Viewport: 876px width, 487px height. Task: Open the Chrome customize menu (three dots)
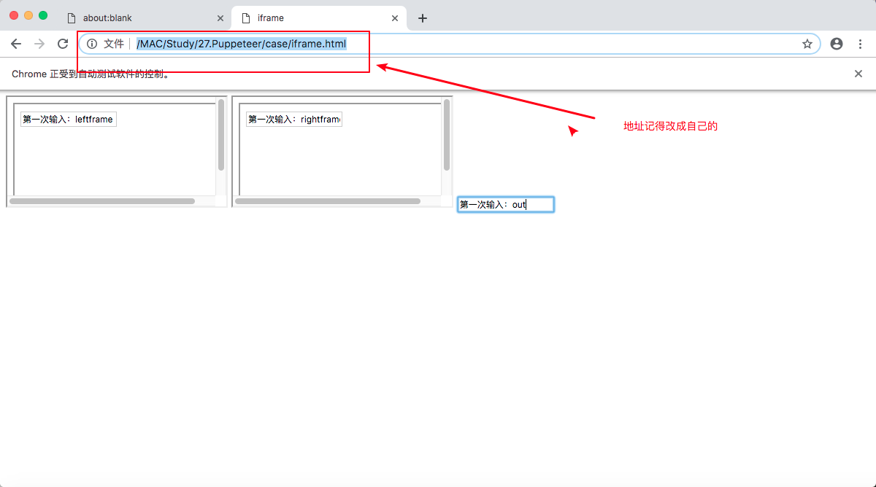[861, 44]
